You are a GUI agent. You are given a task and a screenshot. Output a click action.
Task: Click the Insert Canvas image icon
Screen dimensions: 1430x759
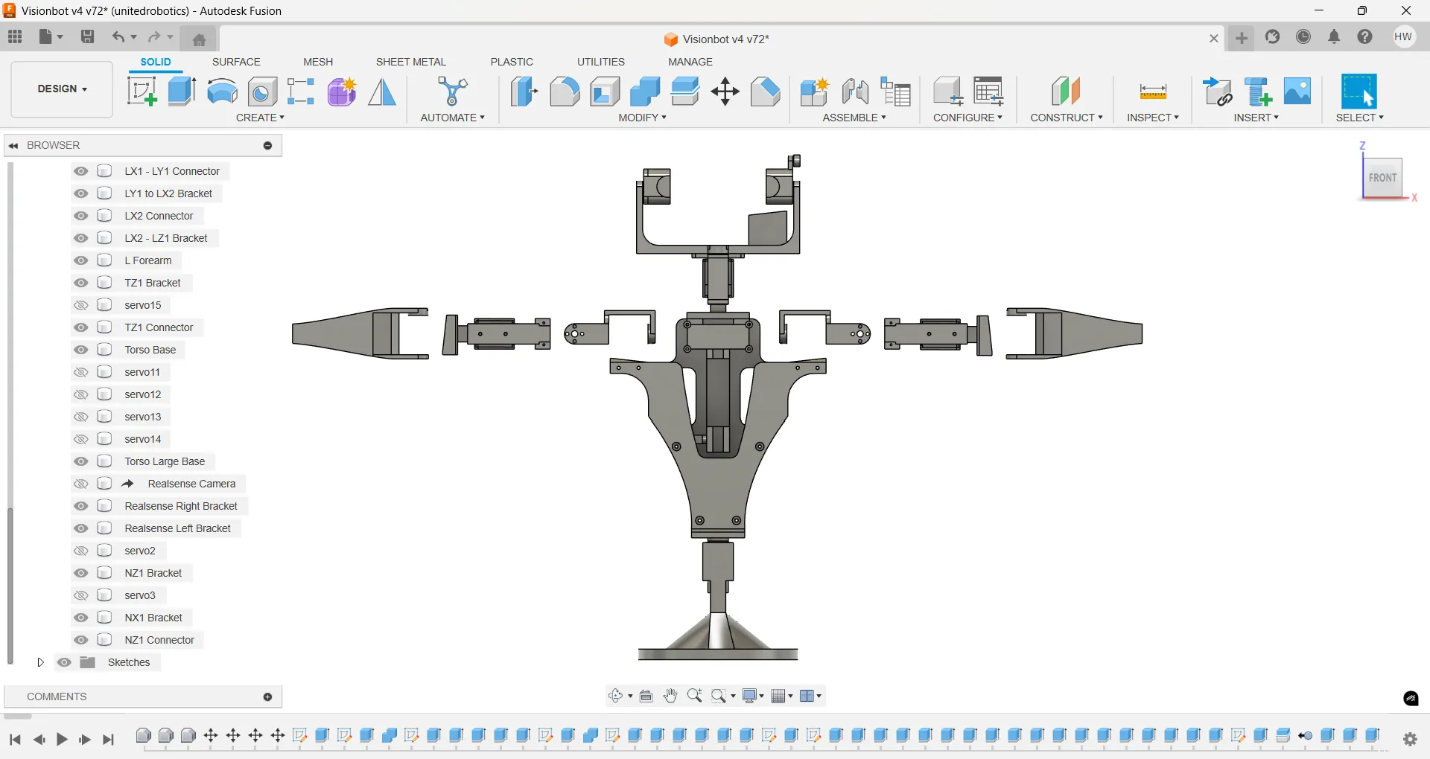tap(1297, 92)
